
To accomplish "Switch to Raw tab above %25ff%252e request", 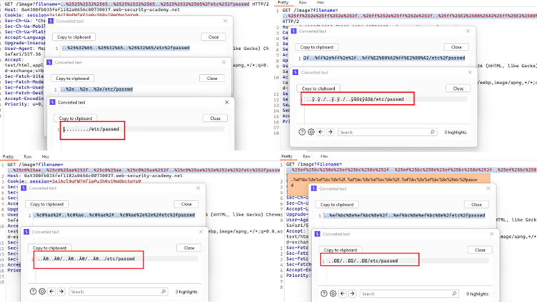I will (x=302, y=2).
